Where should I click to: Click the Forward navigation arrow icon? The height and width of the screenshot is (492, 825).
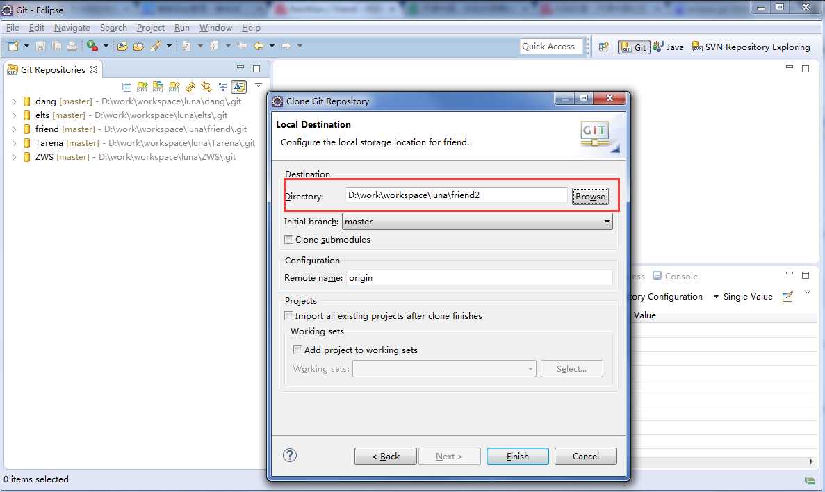point(286,47)
